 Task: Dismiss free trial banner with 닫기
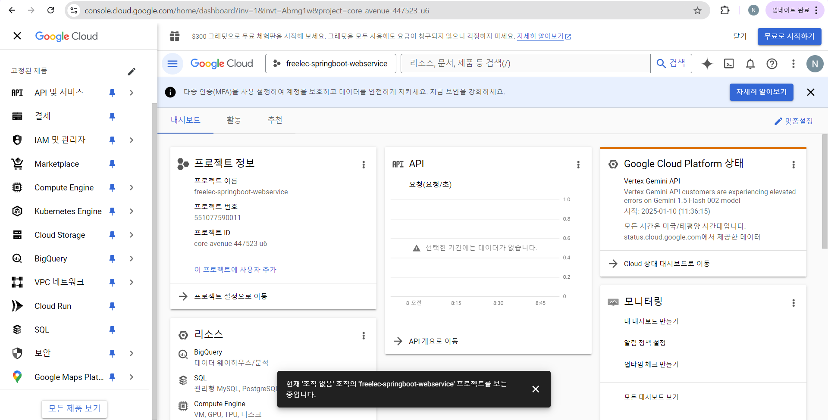(740, 37)
